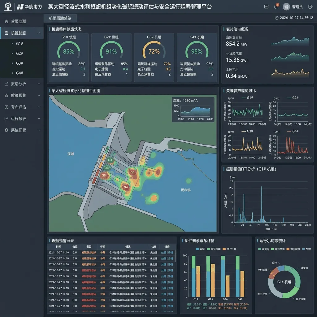
Task: Switch to the 机组振动总览 tab
Action: (x=60, y=18)
